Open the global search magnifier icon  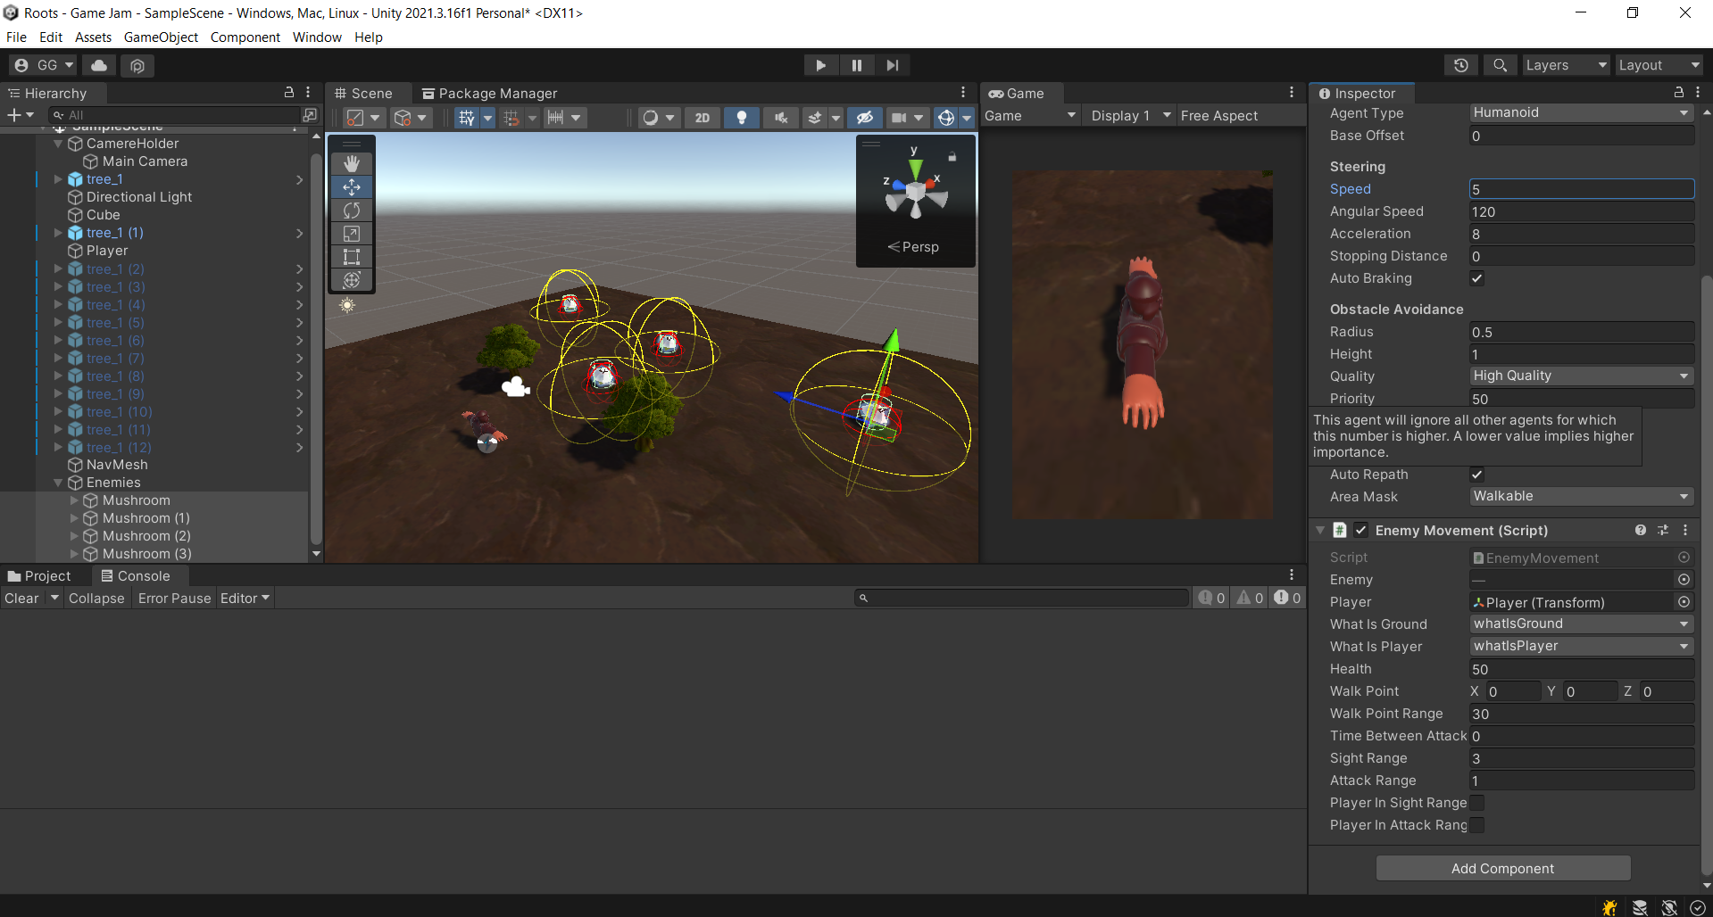pyautogui.click(x=1500, y=65)
